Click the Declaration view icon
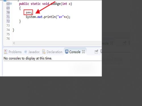This screenshot has width=142, height=106. click(x=44, y=52)
